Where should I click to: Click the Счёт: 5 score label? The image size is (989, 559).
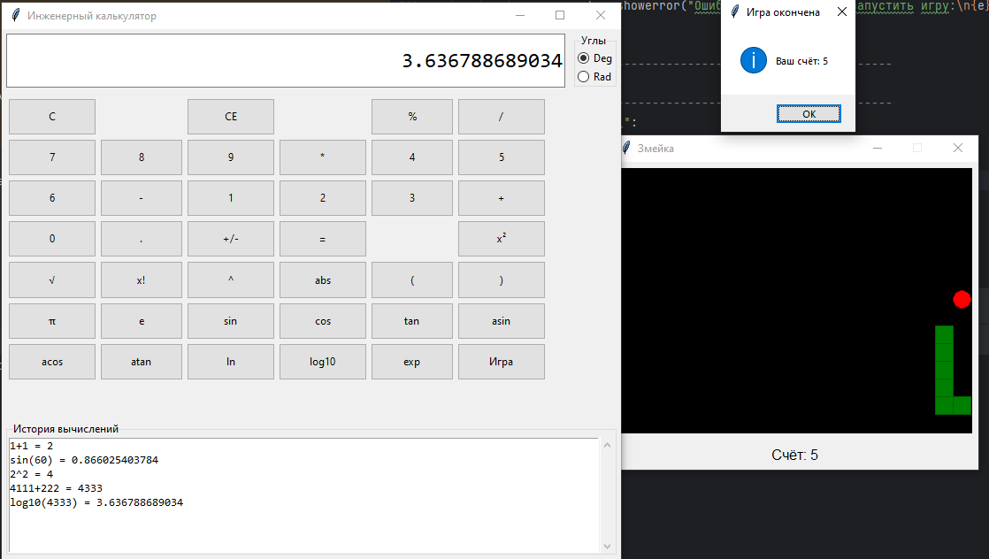pos(794,455)
